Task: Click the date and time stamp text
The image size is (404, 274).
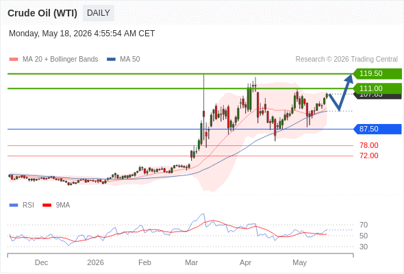Action: pos(82,34)
